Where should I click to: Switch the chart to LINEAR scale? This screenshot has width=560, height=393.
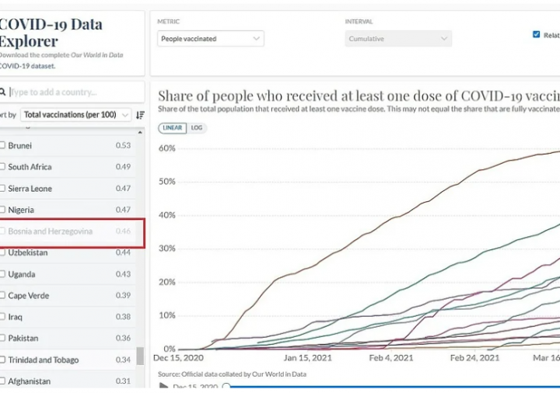[172, 128]
